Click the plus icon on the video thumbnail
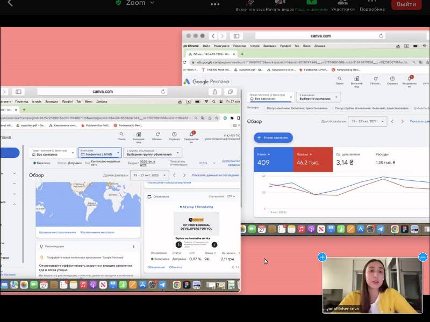This screenshot has width=430, height=322. [322, 257]
